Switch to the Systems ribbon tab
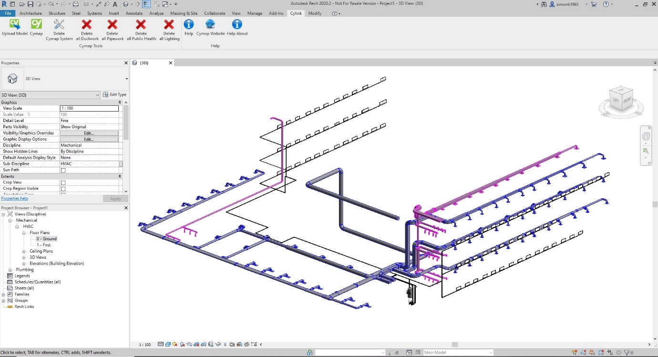 coord(94,13)
